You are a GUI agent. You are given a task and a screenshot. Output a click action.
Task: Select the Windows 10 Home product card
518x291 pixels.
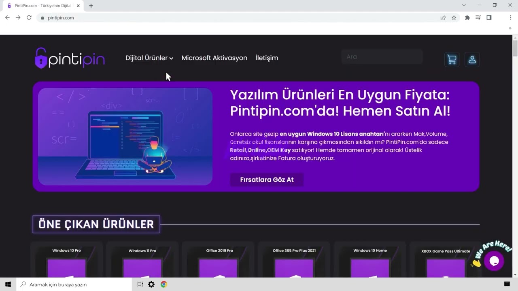point(370,260)
